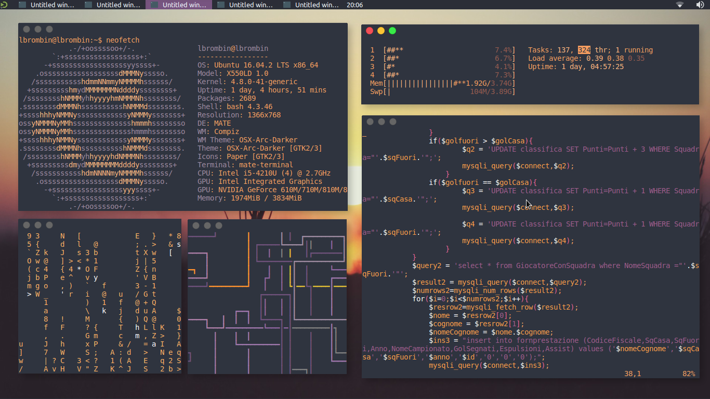The height and width of the screenshot is (399, 710).
Task: Click 'Tasks: 137' in htop
Action: [551, 50]
